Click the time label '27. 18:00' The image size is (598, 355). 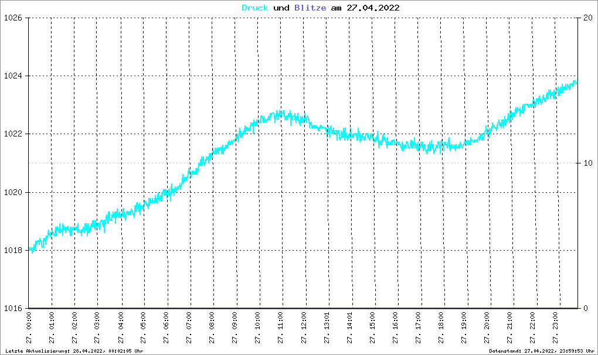(441, 328)
